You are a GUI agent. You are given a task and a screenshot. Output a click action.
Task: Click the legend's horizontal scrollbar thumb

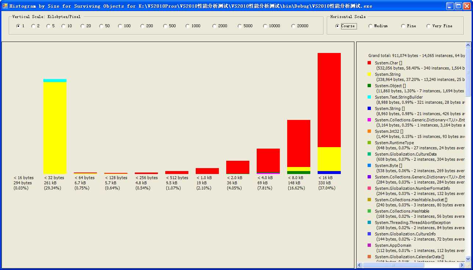tap(393, 265)
